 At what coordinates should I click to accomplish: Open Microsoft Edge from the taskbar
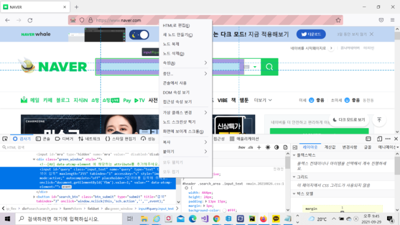tap(193, 219)
